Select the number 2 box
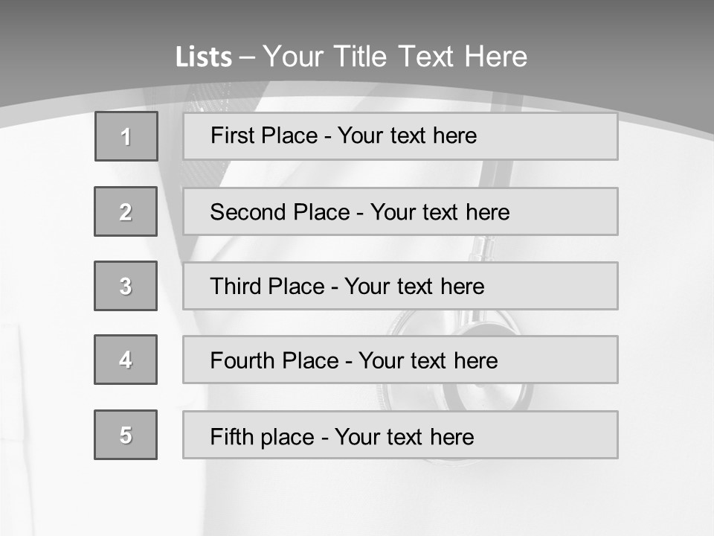 pos(126,211)
